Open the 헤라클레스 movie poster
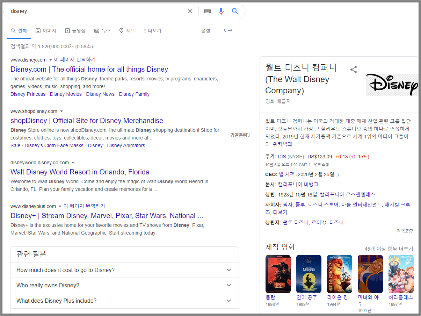Screen dimensions: 421x316 point(401,274)
